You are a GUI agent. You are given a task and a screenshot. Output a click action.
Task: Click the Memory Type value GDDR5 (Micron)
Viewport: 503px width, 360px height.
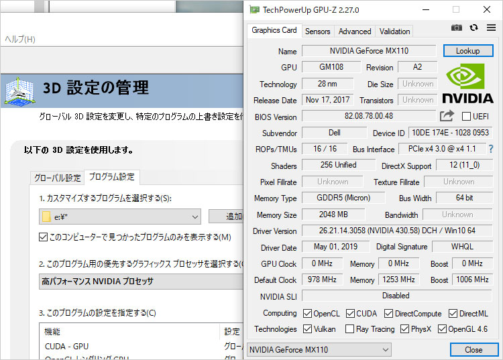click(x=343, y=198)
